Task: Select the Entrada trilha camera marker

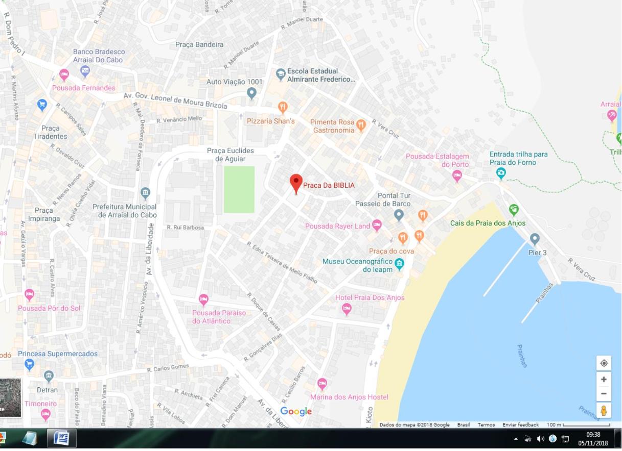Action: coord(501,173)
